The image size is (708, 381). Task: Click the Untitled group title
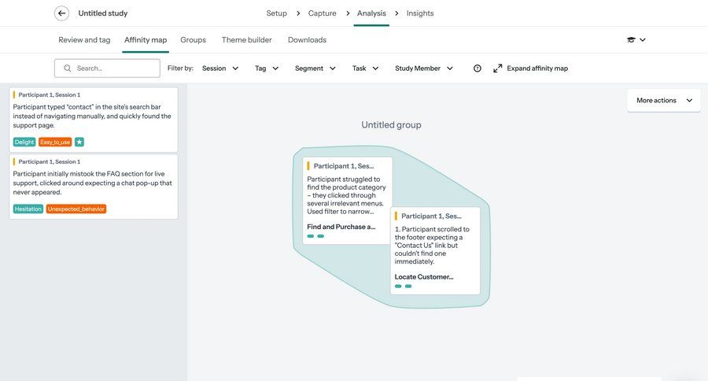pos(391,125)
